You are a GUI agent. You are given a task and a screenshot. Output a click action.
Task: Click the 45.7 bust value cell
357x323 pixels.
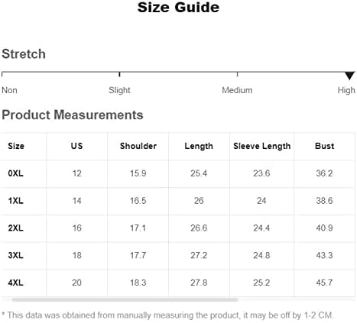pos(324,283)
